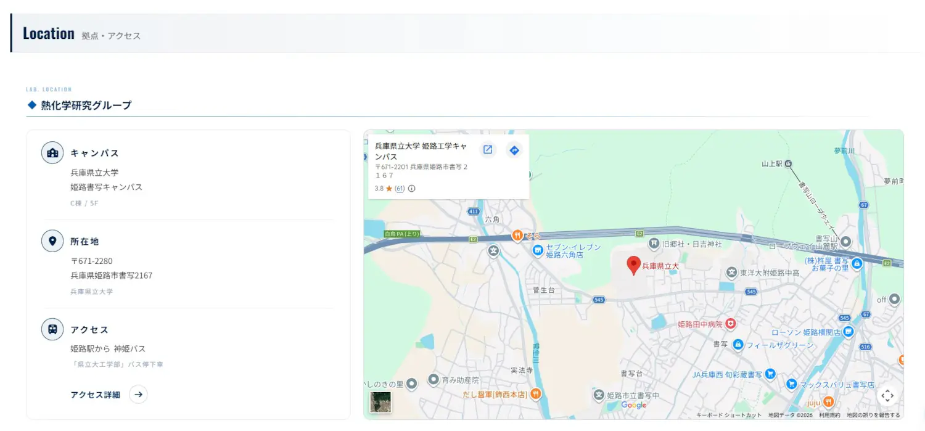Click 姫路書写キャンパス text

pos(106,187)
